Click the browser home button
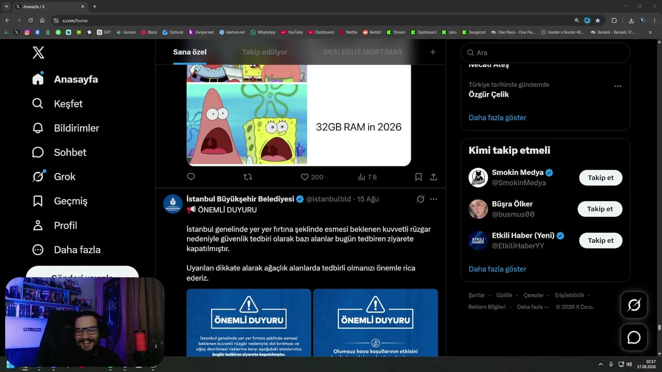Viewport: 662px width, 372px height. (42, 20)
